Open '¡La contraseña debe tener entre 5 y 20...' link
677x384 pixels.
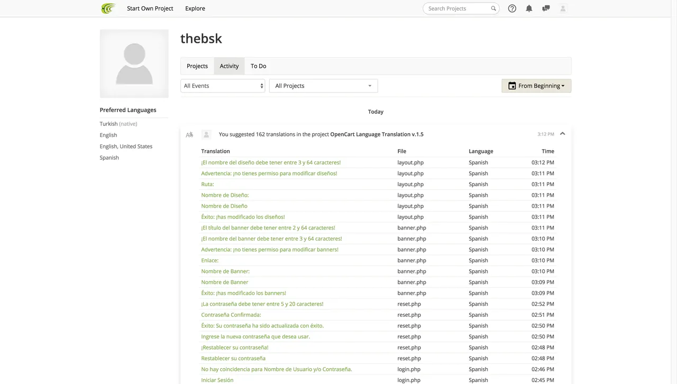(x=262, y=304)
